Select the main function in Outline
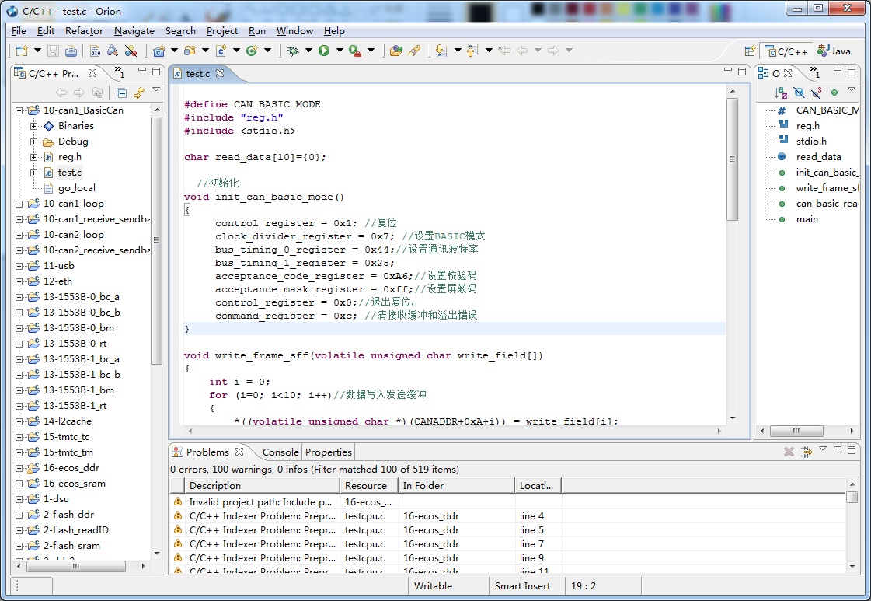871x601 pixels. [x=807, y=219]
